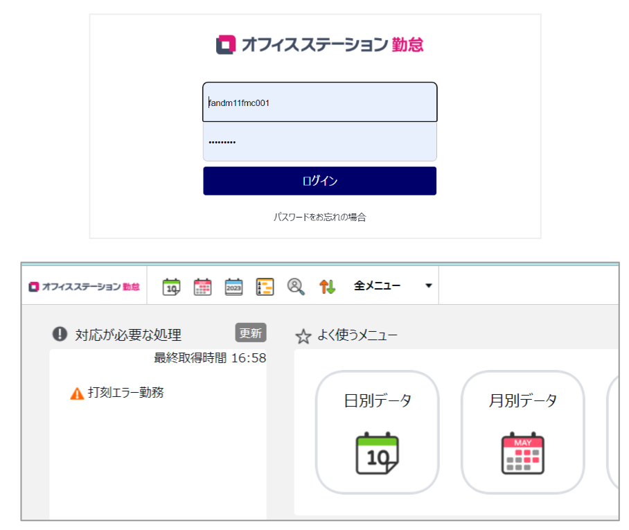Click the 更新 refresh button
The width and height of the screenshot is (629, 530).
point(251,333)
